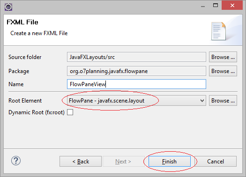Click the Dynamic Root (fx:root) label

(x=37, y=112)
